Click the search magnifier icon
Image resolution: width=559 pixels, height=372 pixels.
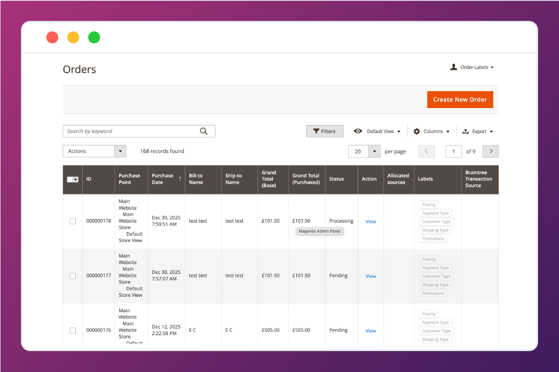[x=204, y=131]
